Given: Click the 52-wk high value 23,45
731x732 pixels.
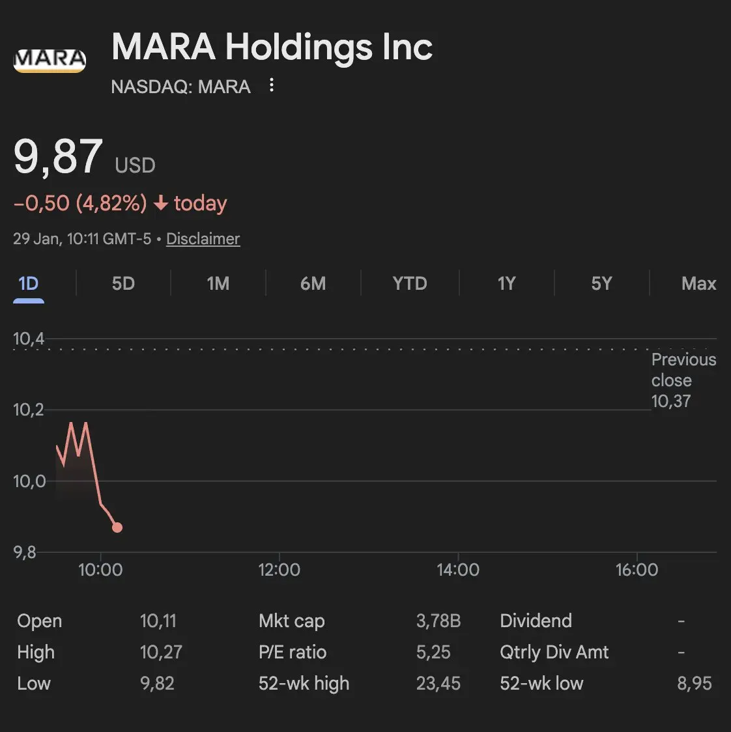Looking at the screenshot, I should (438, 684).
